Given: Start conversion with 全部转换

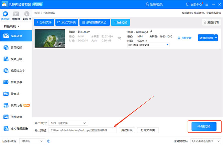Looking at the screenshot, I should tap(204, 126).
